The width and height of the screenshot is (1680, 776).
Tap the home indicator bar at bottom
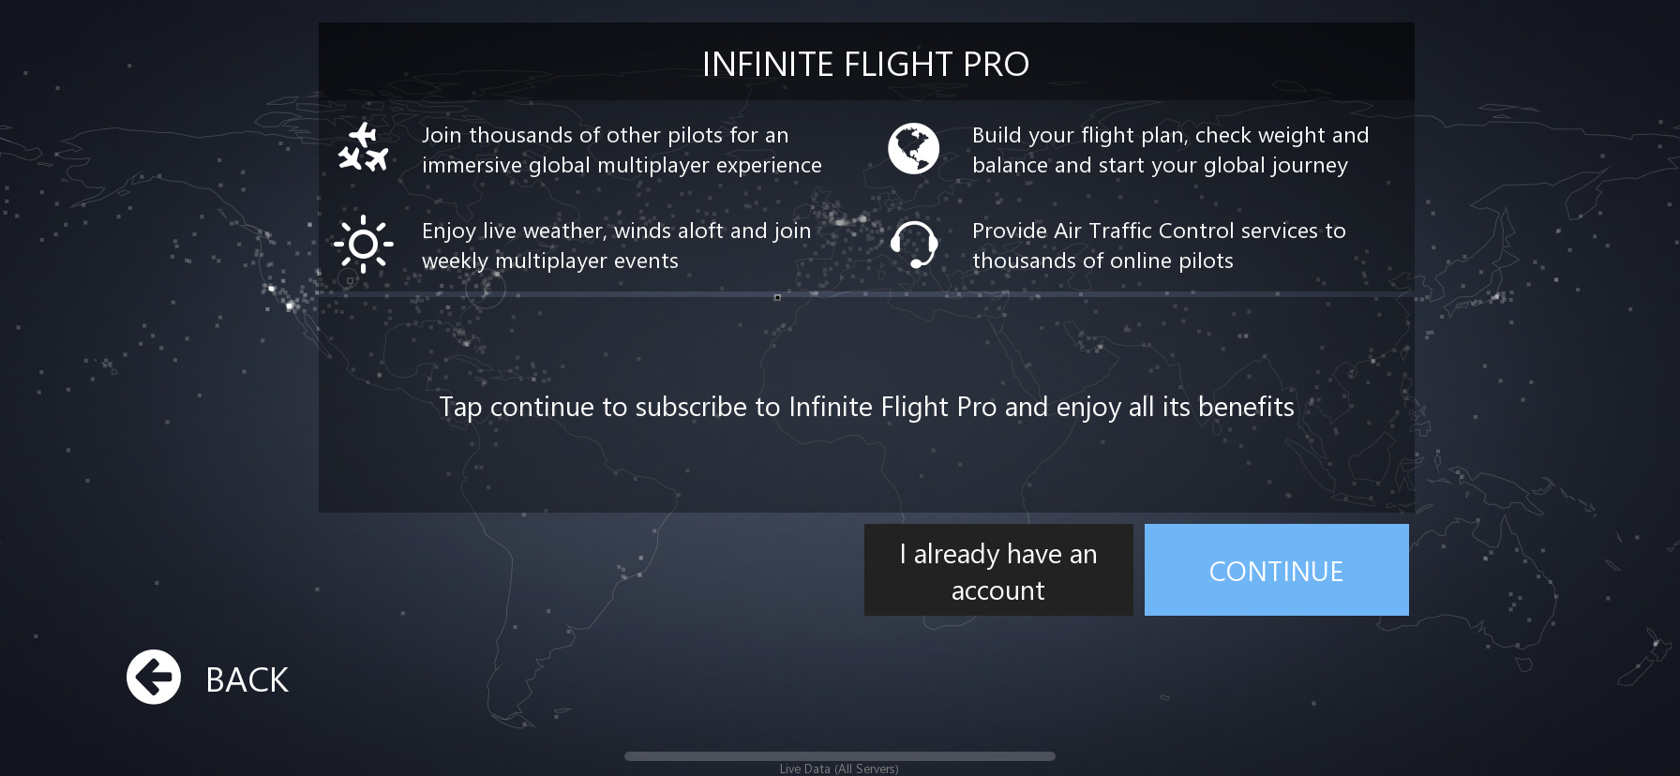839,755
